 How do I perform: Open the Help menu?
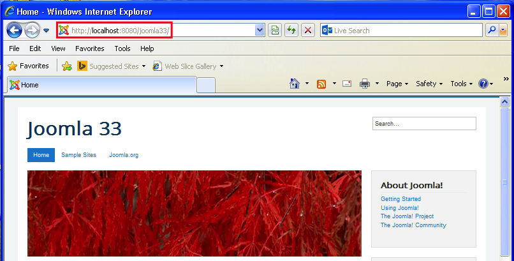point(147,48)
